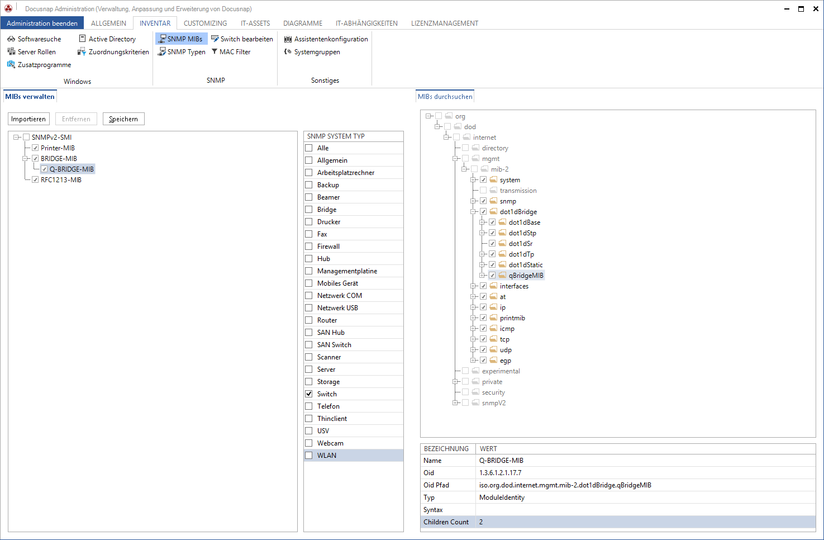Image resolution: width=824 pixels, height=540 pixels.
Task: Click the Oid value 1.3.6.1.2.1.17.7
Action: (x=501, y=473)
